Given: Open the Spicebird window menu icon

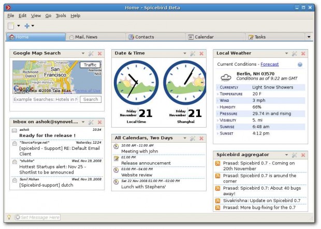Looking at the screenshot, I should pos(8,8).
